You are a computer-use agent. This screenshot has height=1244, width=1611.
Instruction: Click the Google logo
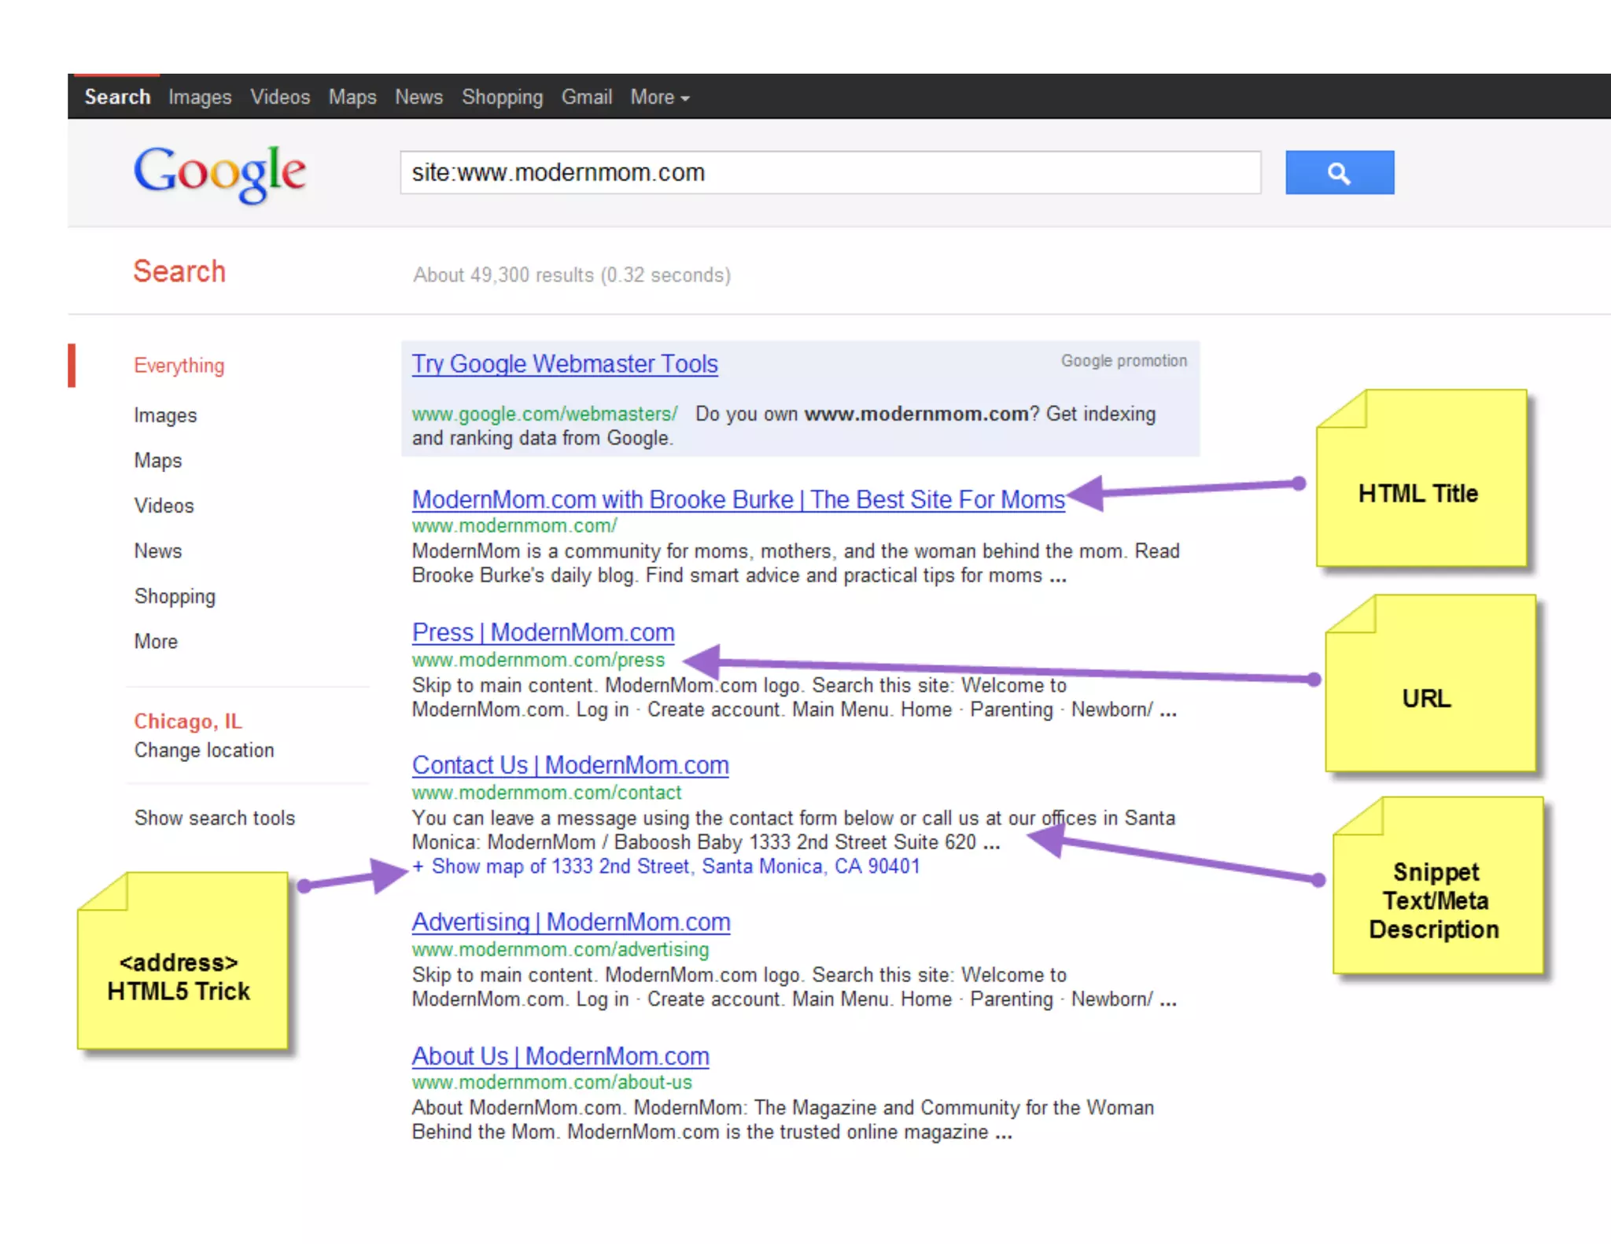(x=219, y=172)
